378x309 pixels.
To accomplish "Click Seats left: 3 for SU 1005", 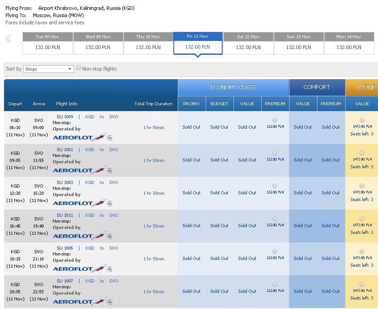I will 362,265.
